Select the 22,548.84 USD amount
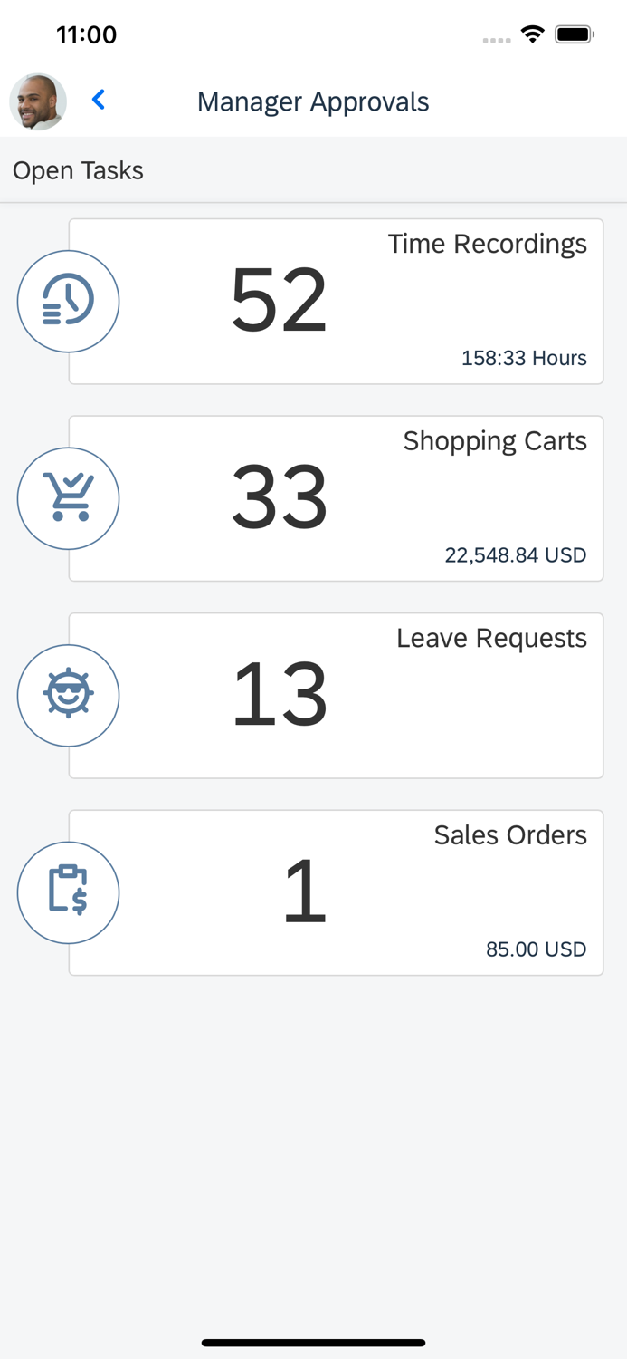Image resolution: width=627 pixels, height=1359 pixels. point(516,554)
